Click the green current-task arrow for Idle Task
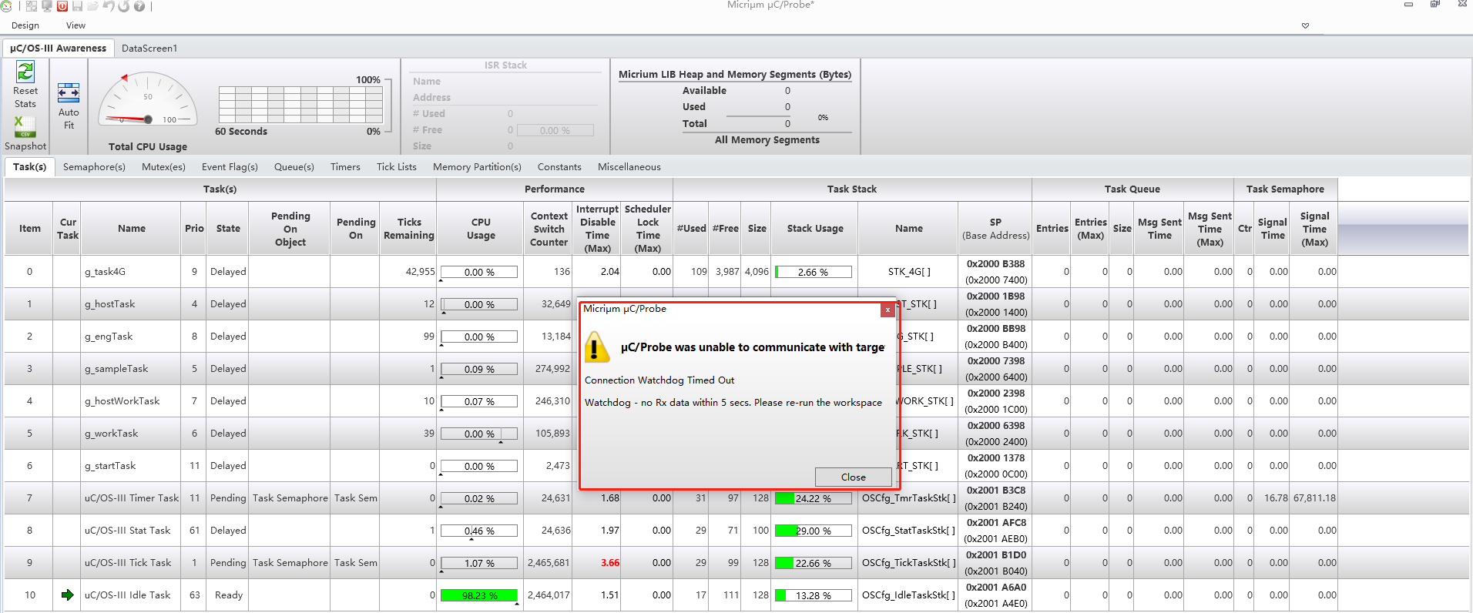Viewport: 1473px width, 613px height. coord(68,595)
